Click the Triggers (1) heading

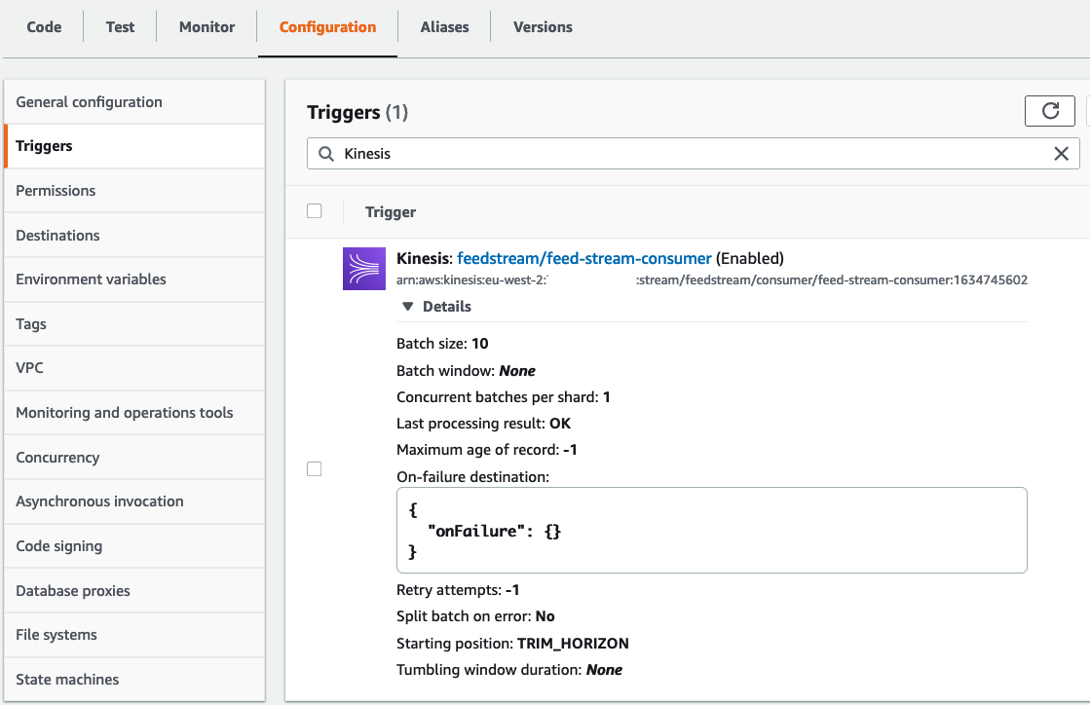(357, 113)
